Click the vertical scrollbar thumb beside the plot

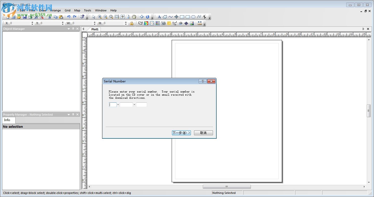click(x=369, y=111)
